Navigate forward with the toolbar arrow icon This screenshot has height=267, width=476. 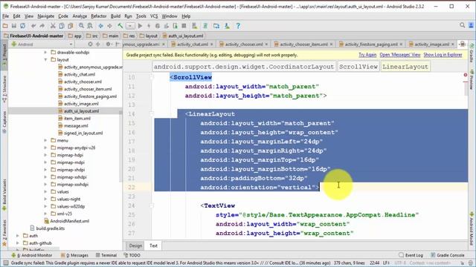(109, 26)
